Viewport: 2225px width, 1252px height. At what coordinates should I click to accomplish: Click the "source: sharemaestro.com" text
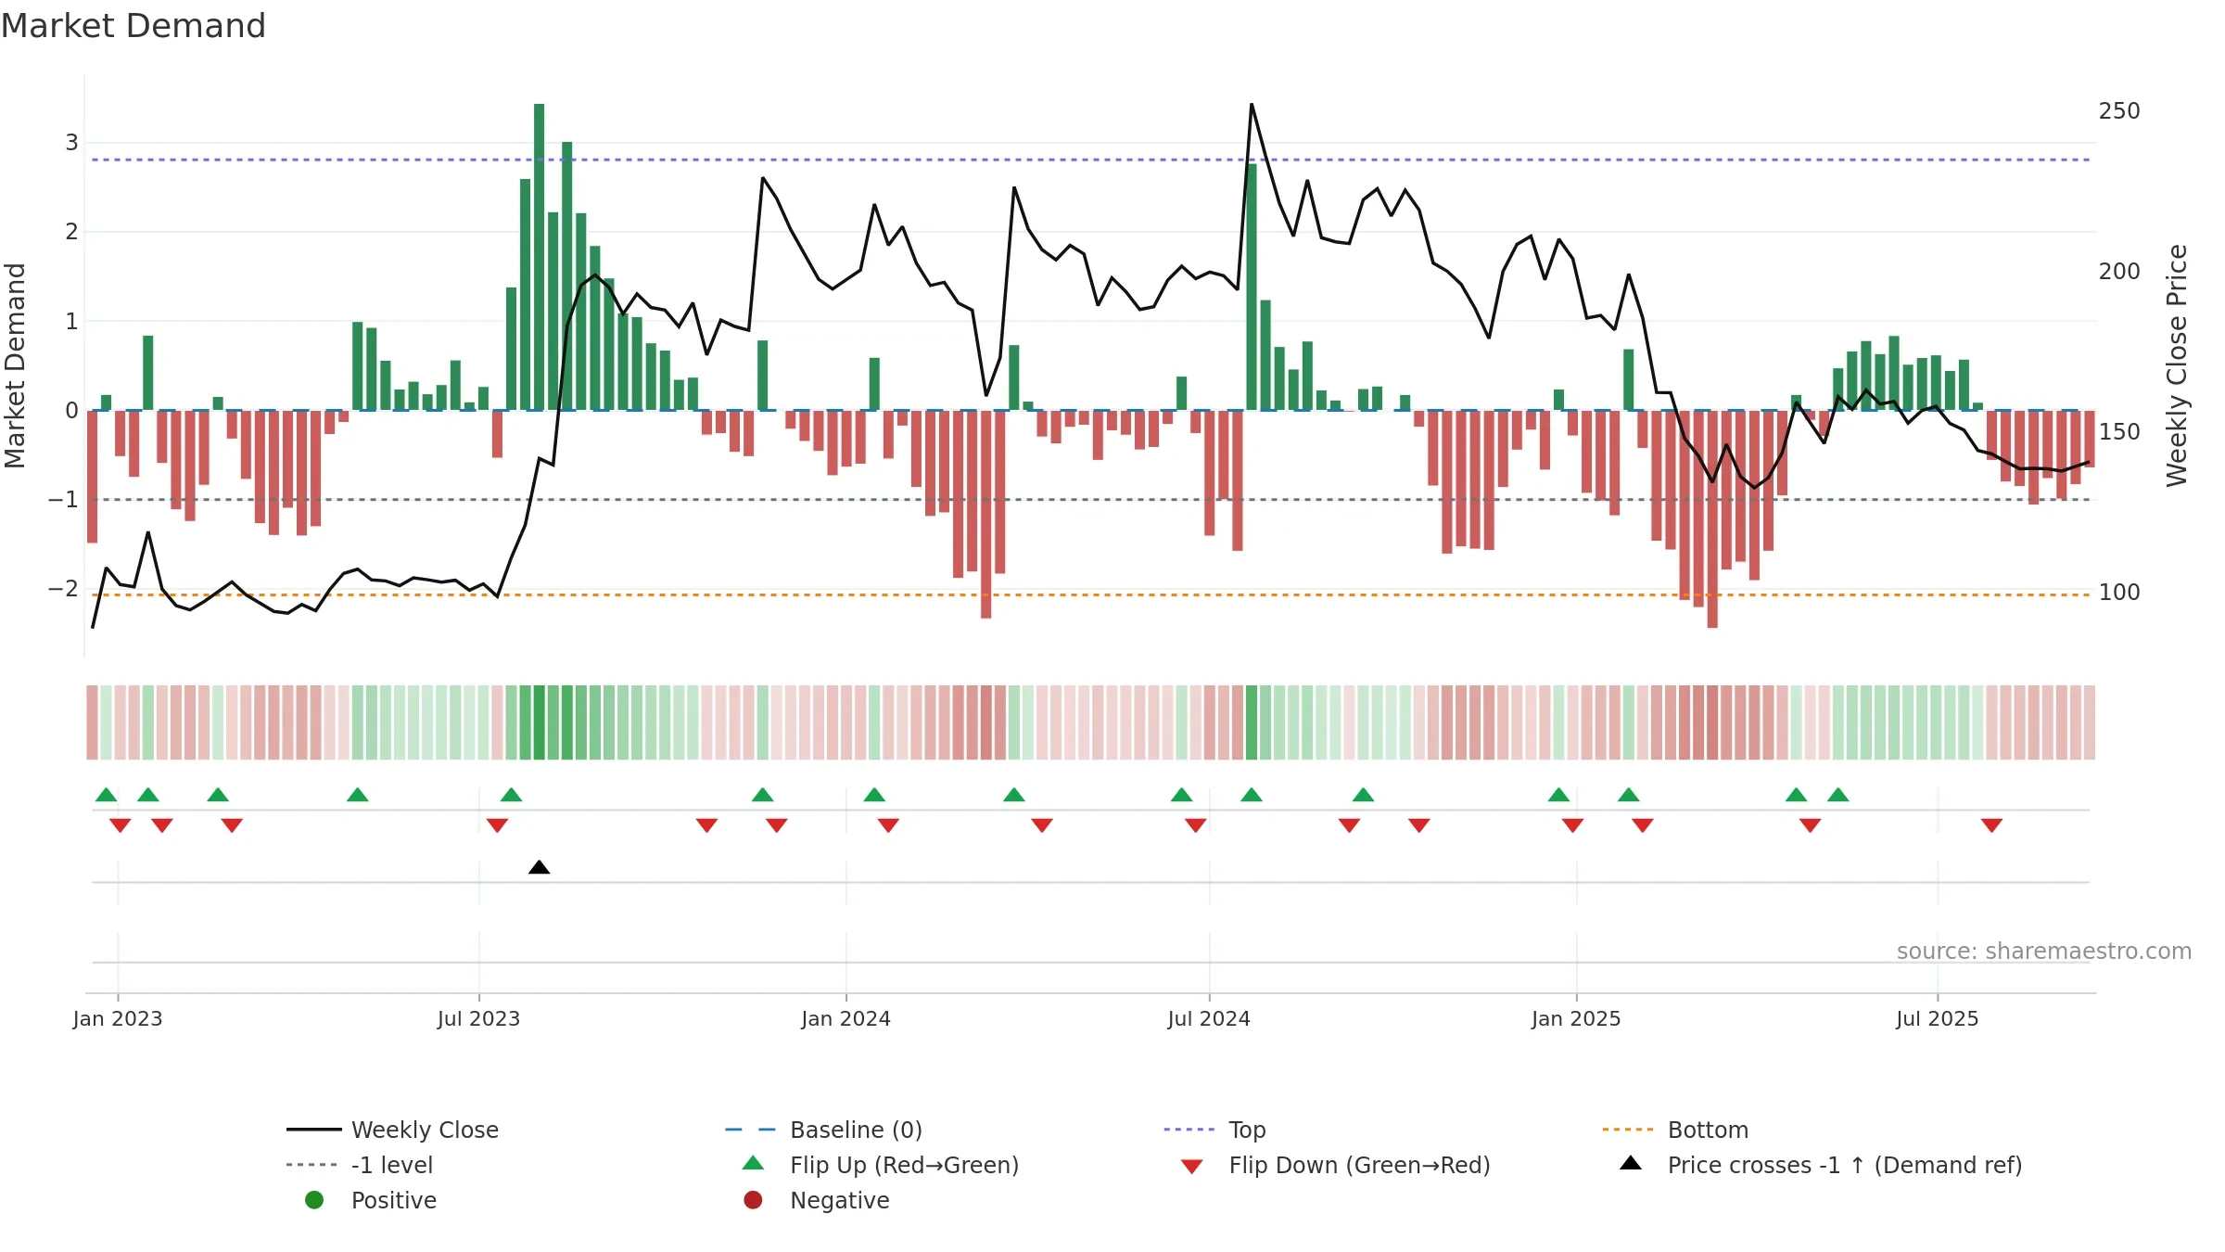click(x=2044, y=952)
